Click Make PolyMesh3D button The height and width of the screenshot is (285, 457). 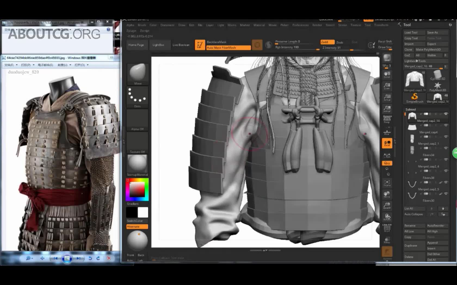click(x=432, y=50)
